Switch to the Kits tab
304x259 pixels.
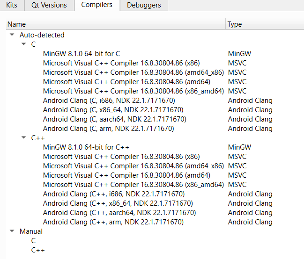(x=12, y=5)
